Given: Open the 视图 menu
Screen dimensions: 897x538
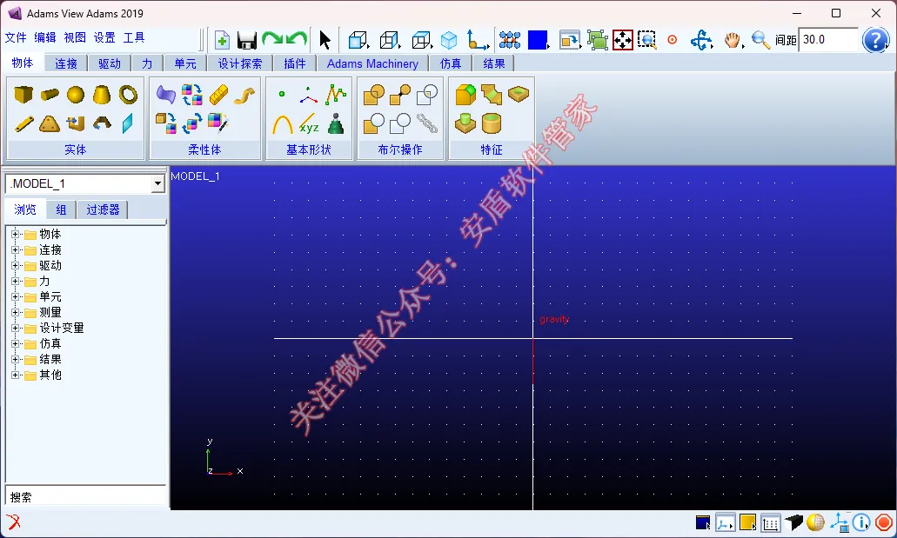Looking at the screenshot, I should (75, 37).
